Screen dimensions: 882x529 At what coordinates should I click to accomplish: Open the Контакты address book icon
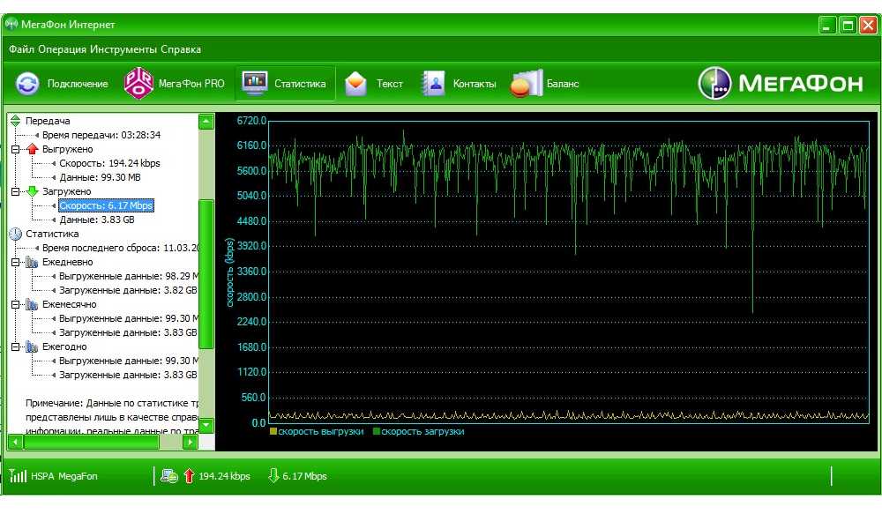tap(433, 84)
